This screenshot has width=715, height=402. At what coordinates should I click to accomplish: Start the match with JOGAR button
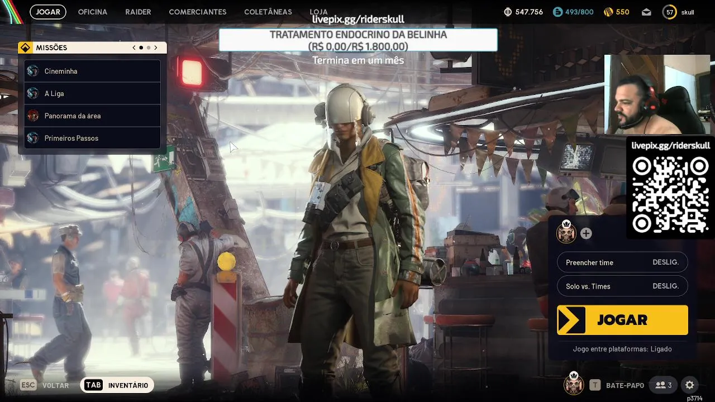tap(622, 320)
